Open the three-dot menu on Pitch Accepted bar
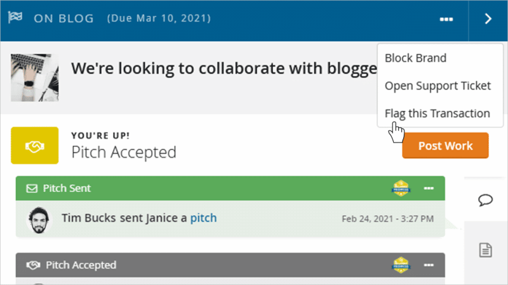The image size is (508, 285). pos(429,265)
